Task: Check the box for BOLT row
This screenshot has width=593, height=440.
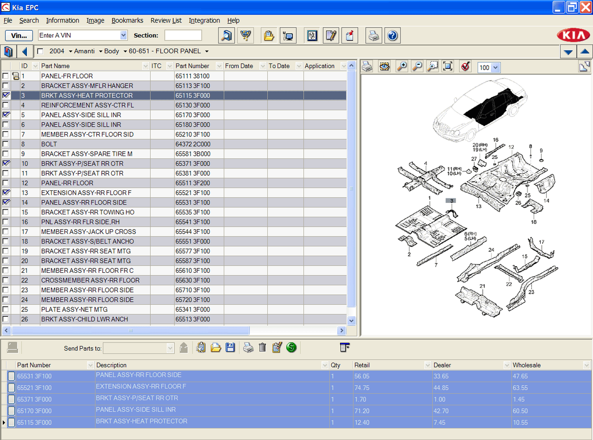Action: point(6,144)
